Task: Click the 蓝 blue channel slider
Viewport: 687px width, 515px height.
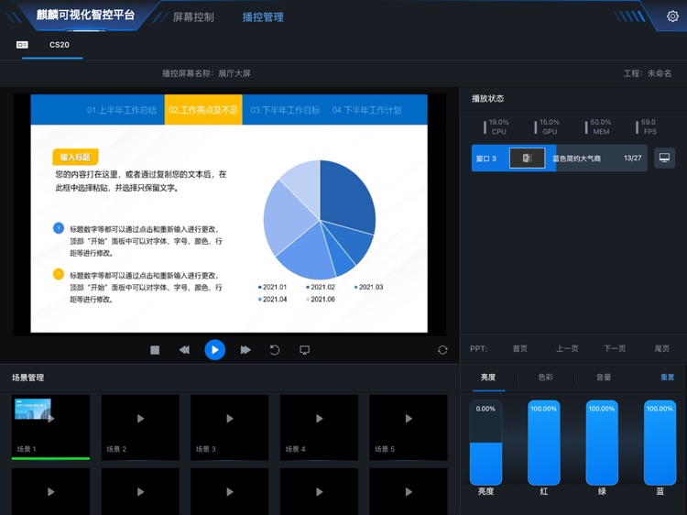Action: click(x=660, y=443)
